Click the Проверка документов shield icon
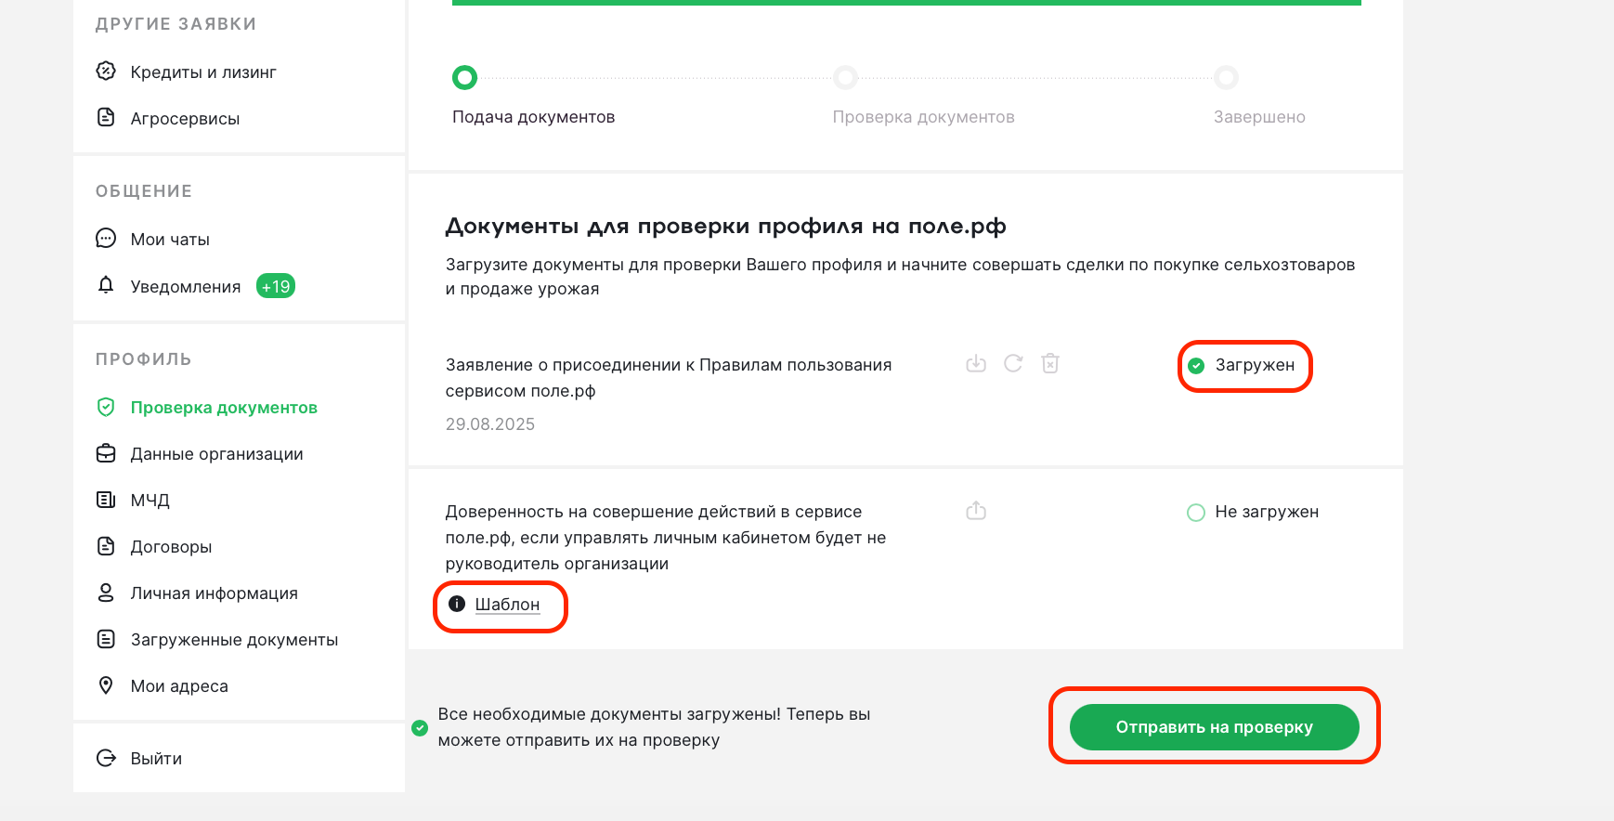1614x821 pixels. click(106, 407)
